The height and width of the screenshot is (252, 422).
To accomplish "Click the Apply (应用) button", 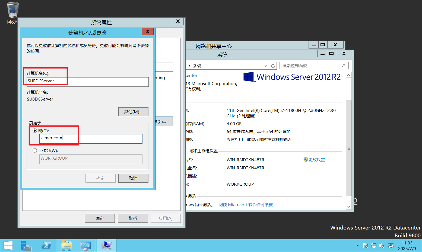I will [x=166, y=218].
